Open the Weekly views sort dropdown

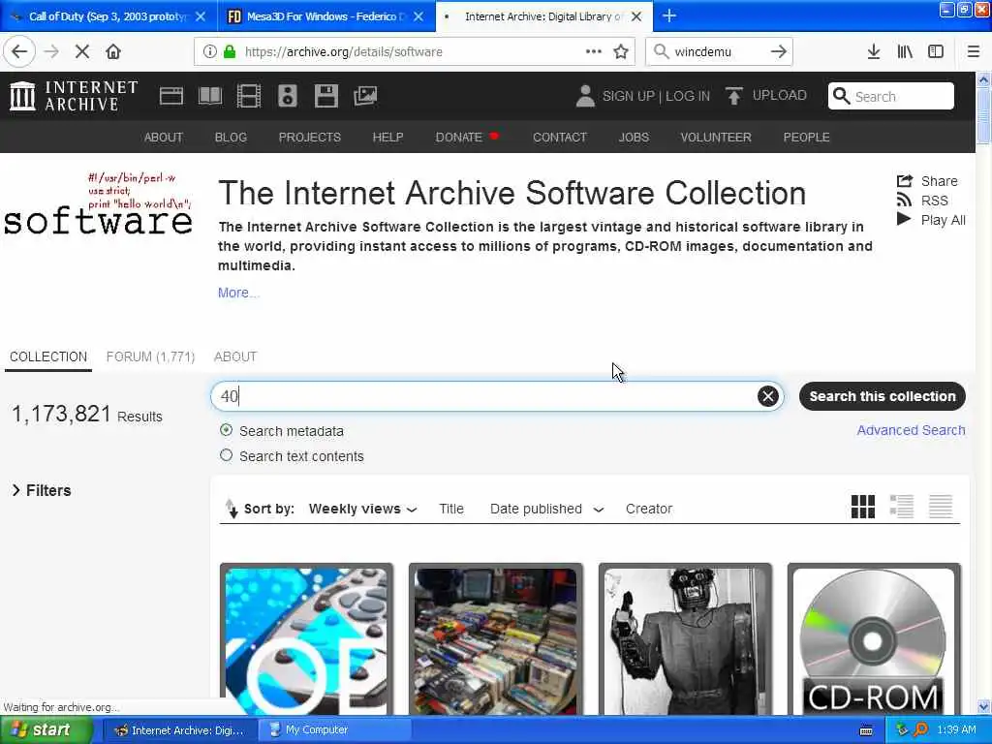click(x=362, y=510)
